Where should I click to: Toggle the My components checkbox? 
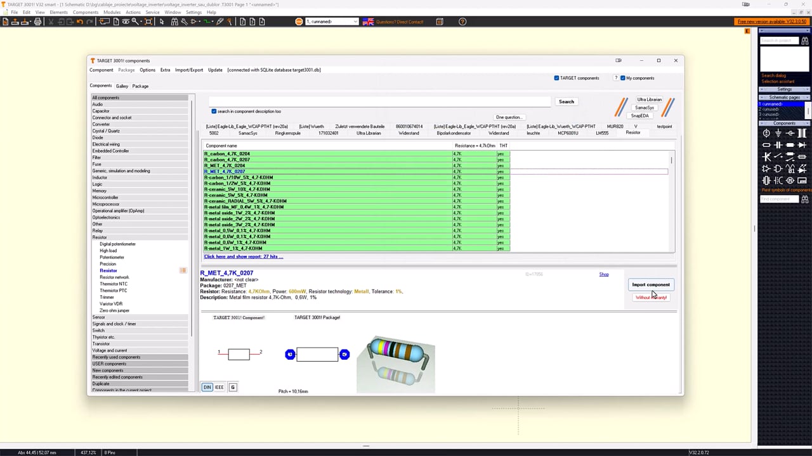[622, 78]
